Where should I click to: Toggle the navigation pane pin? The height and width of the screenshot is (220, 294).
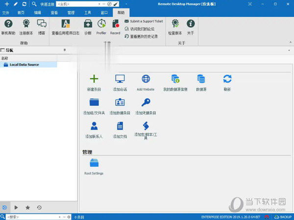65,50
